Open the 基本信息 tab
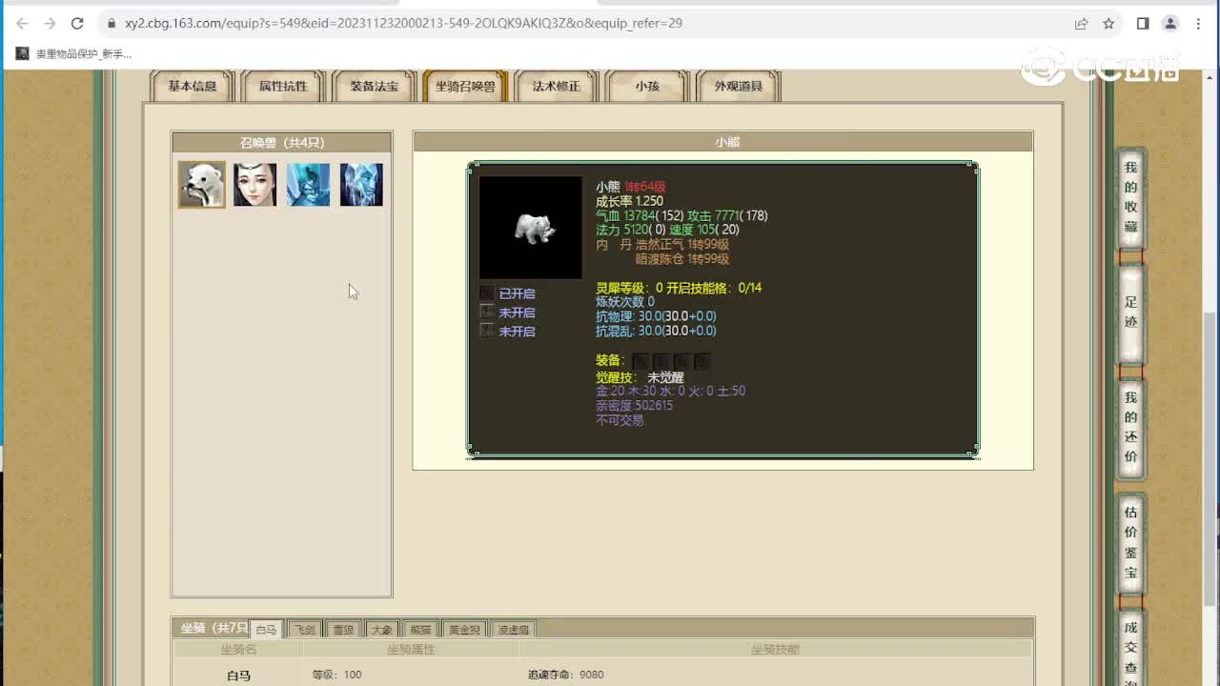The height and width of the screenshot is (686, 1220). [x=193, y=86]
